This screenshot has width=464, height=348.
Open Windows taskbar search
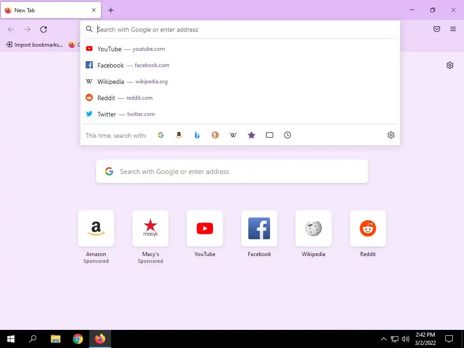tap(33, 339)
